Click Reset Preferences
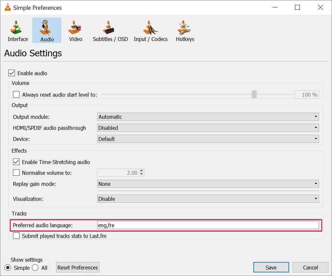 click(77, 267)
